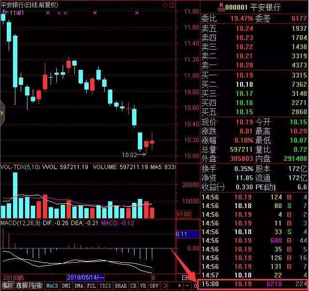The height and width of the screenshot is (291, 309).
Task: Click the 最高 value 10.29
Action: point(298,131)
